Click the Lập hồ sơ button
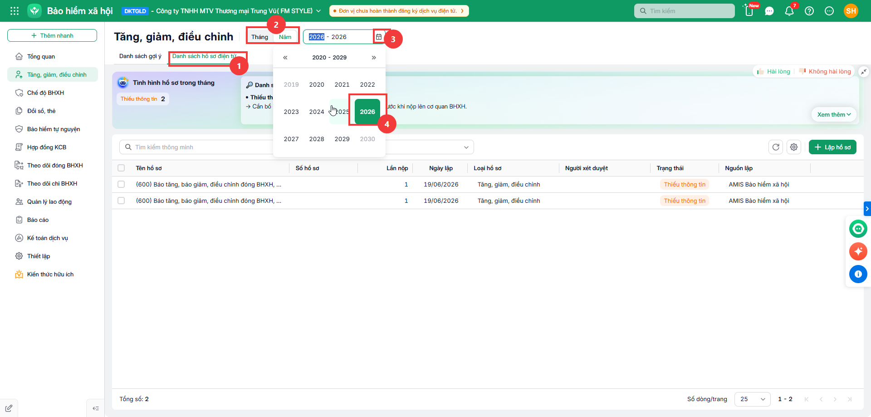The height and width of the screenshot is (417, 871). (832, 147)
